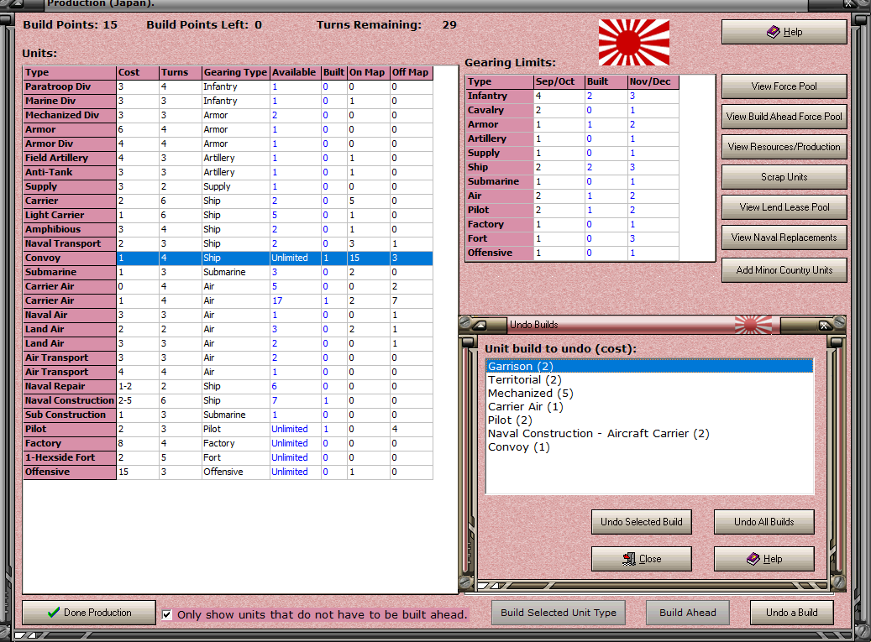The height and width of the screenshot is (642, 871).
Task: Click the Undo a Build button
Action: (791, 613)
